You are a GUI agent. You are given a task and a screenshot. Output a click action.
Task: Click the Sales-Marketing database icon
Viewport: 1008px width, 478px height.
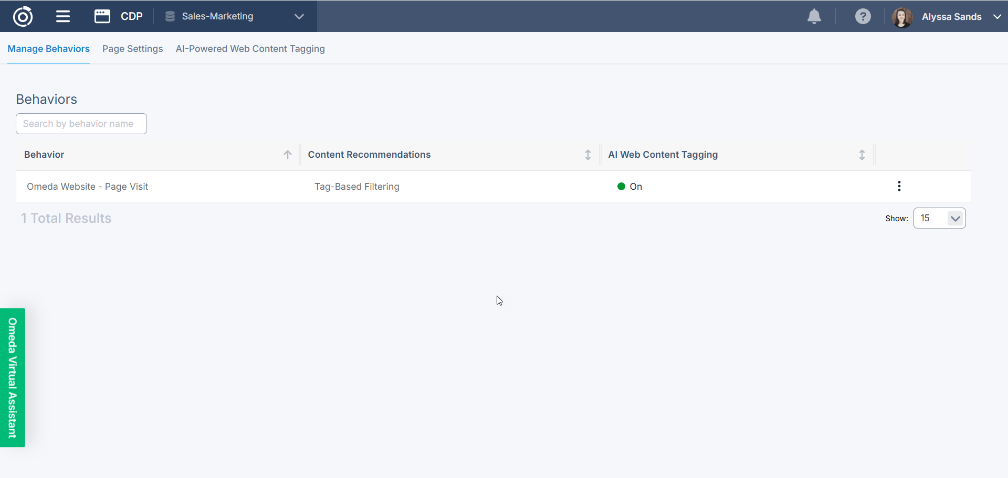click(x=170, y=16)
